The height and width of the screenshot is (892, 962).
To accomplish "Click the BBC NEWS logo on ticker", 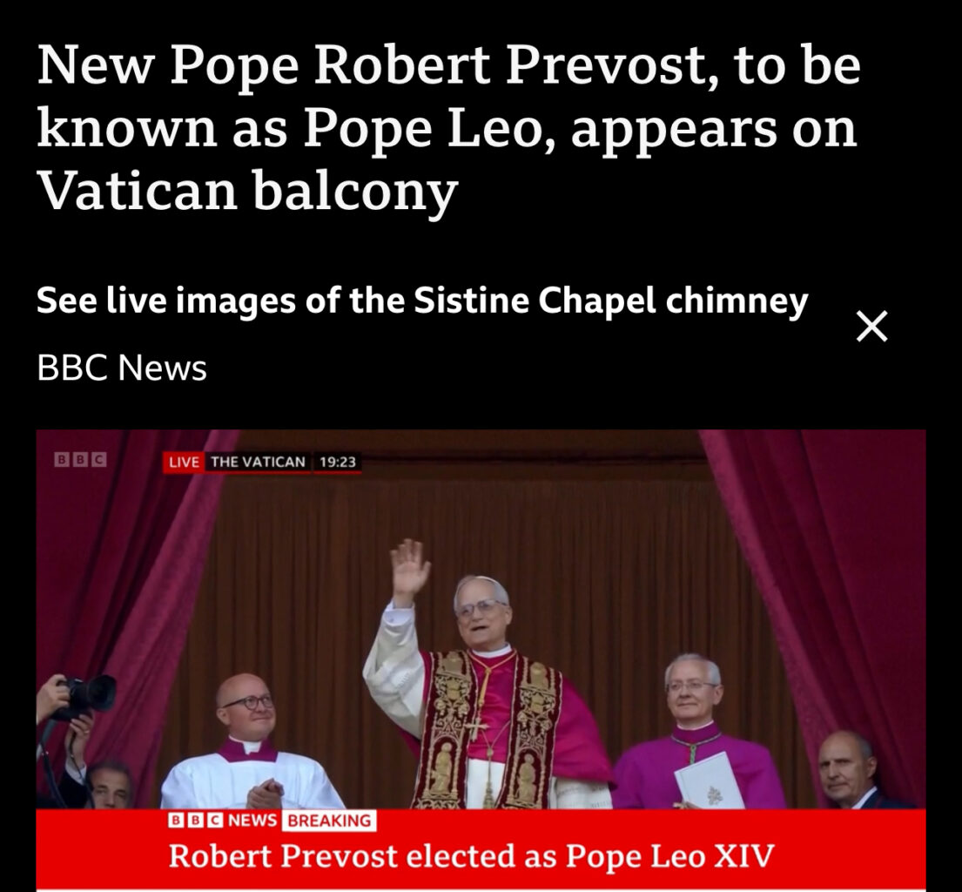I will pos(223,821).
